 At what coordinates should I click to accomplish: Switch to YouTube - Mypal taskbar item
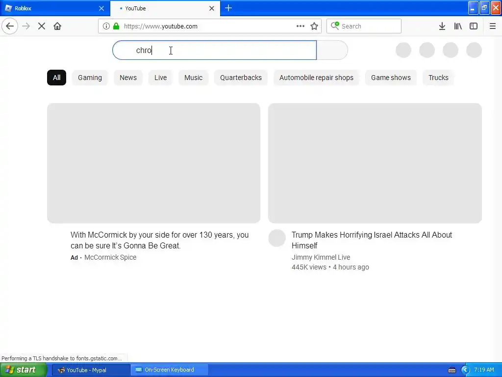pyautogui.click(x=91, y=370)
